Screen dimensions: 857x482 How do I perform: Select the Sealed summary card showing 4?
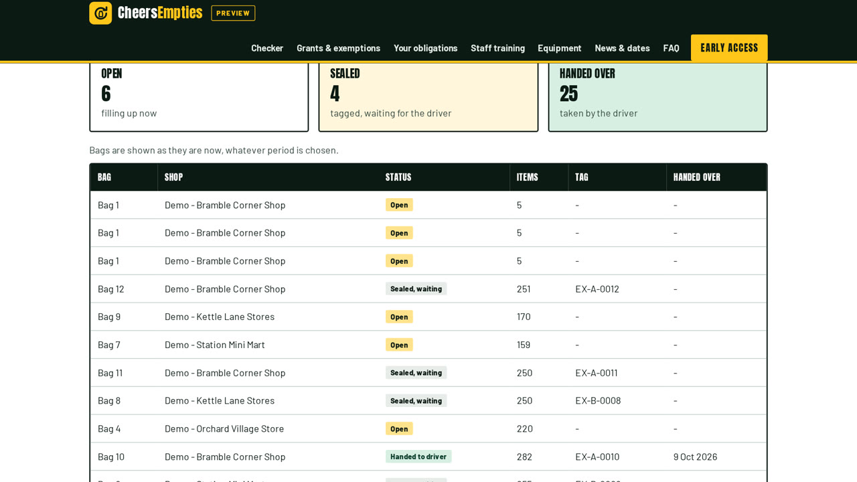tap(428, 97)
